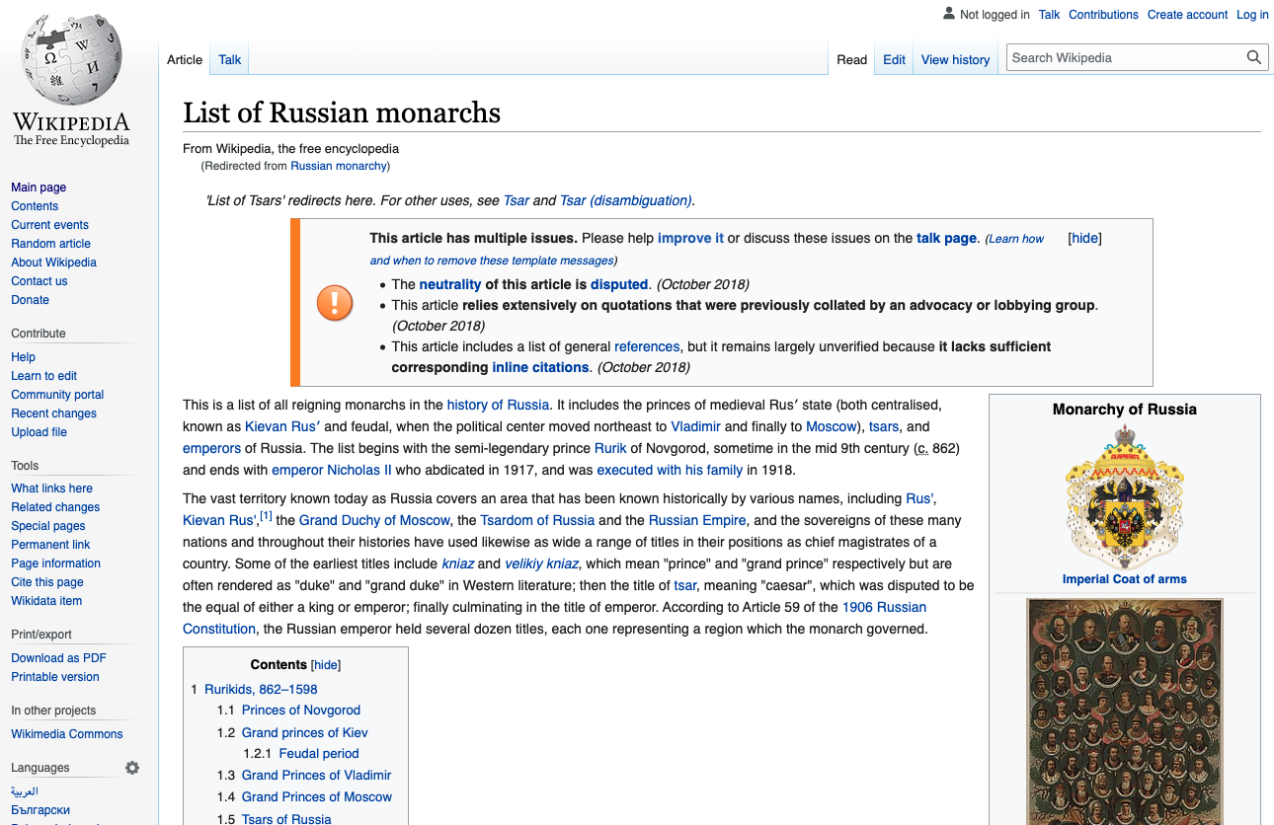Open Upload file link
Viewport: 1274px width, 825px height.
tap(39, 432)
